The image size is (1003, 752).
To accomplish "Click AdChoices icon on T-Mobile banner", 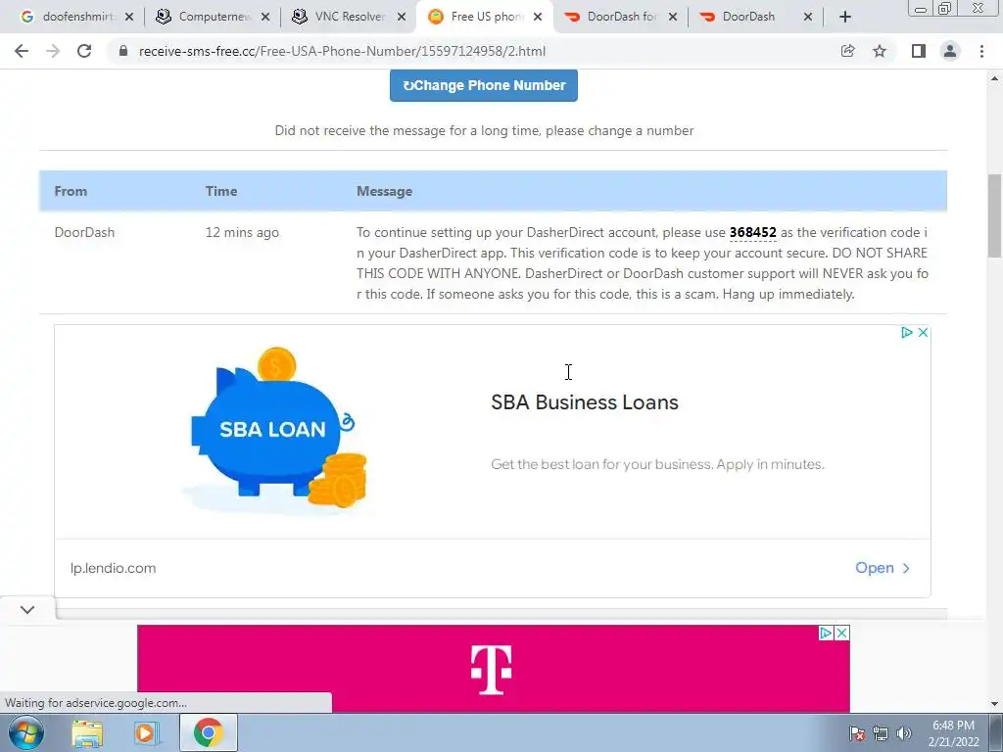I will click(827, 634).
